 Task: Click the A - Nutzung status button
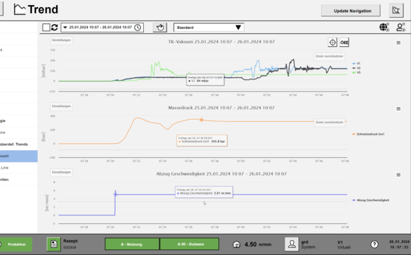point(132,244)
